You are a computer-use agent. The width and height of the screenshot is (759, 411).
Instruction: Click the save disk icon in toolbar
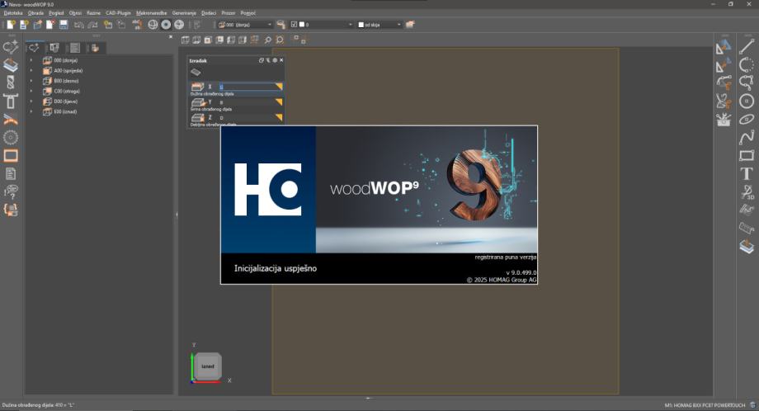pos(63,25)
